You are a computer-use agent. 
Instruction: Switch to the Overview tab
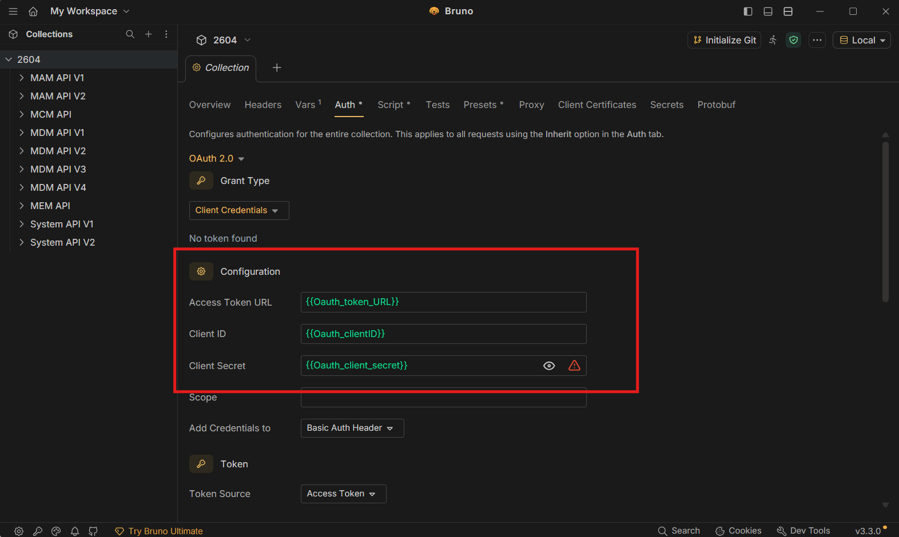tap(210, 105)
